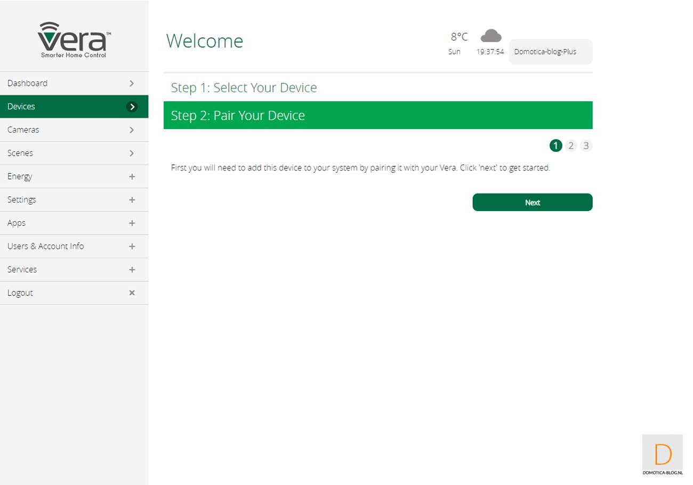The width and height of the screenshot is (693, 485).
Task: Go to pairing step 2 indicator
Action: coord(571,145)
